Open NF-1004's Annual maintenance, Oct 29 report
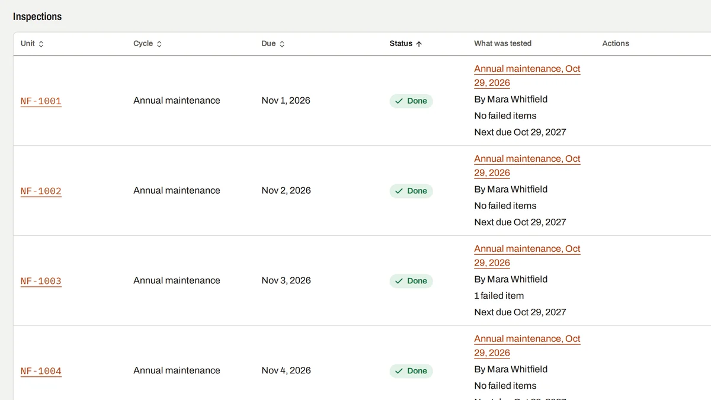Viewport: 711px width, 400px height. (527, 346)
